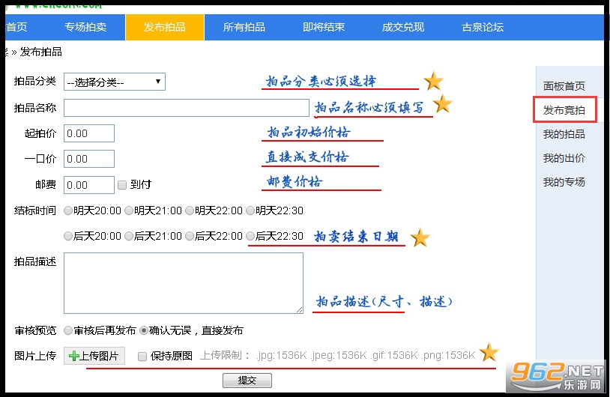Click the star beside 拍品名称必须填写

pos(442,104)
